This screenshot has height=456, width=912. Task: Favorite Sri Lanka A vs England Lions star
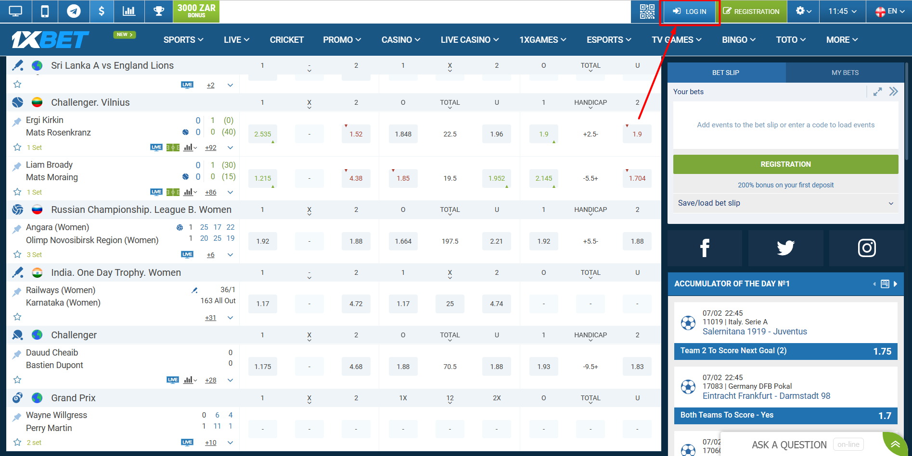coord(17,85)
